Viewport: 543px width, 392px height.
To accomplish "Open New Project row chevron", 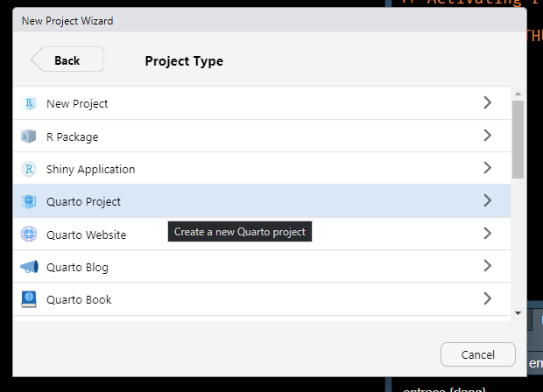I will pos(488,102).
